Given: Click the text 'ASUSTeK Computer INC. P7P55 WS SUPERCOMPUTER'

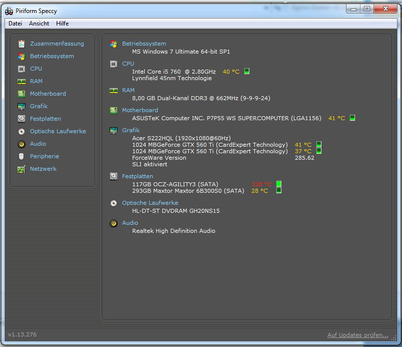Looking at the screenshot, I should pos(210,118).
